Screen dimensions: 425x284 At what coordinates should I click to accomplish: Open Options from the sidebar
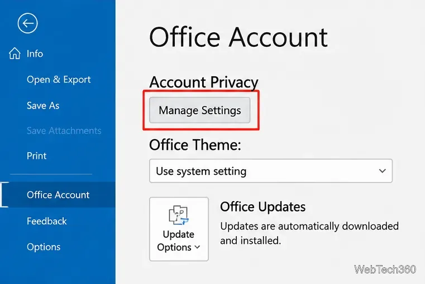click(x=44, y=247)
